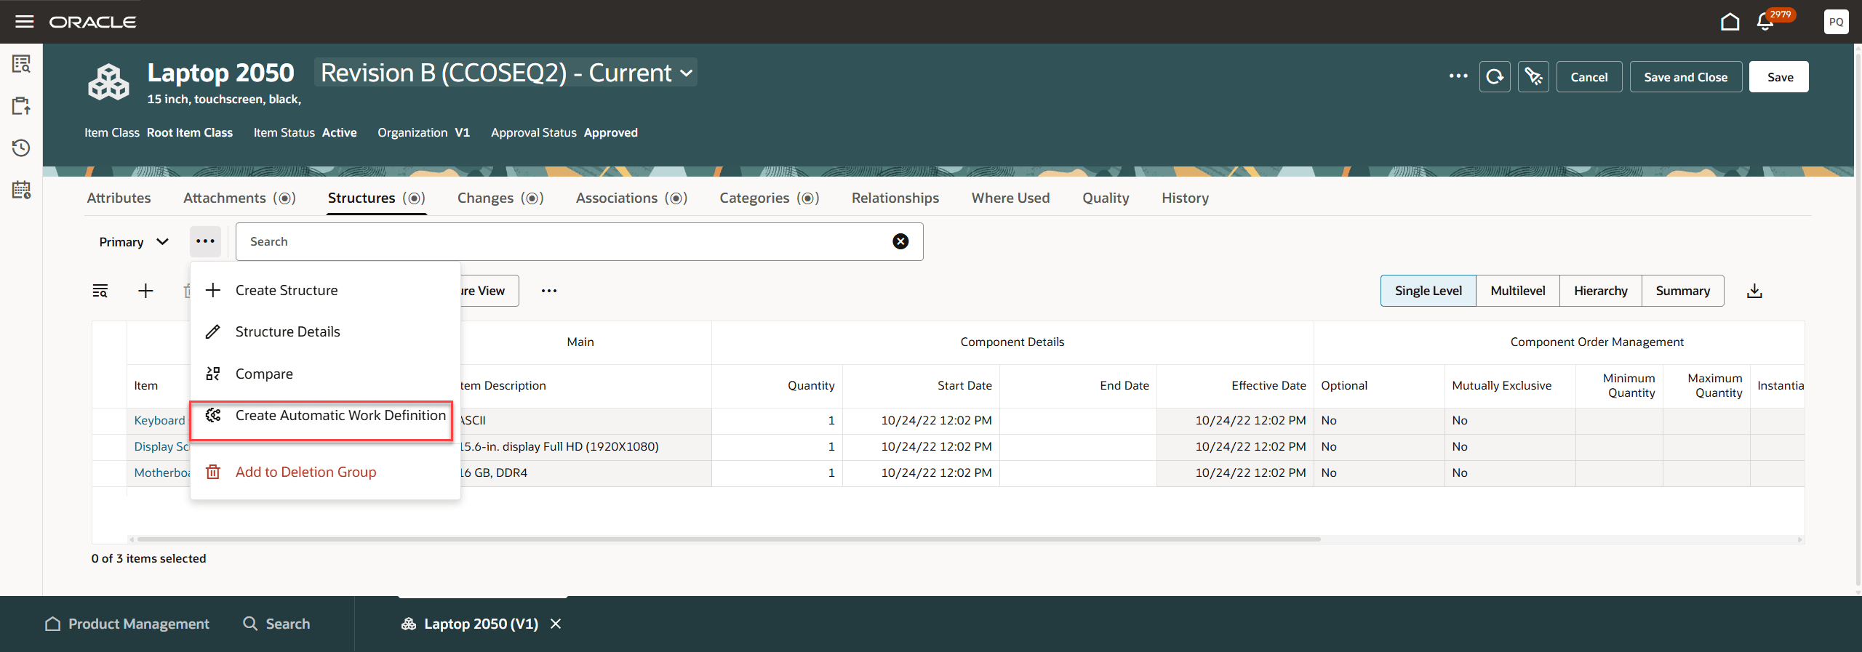Choose Create Structure from the menu
Image resolution: width=1862 pixels, height=652 pixels.
click(x=325, y=290)
